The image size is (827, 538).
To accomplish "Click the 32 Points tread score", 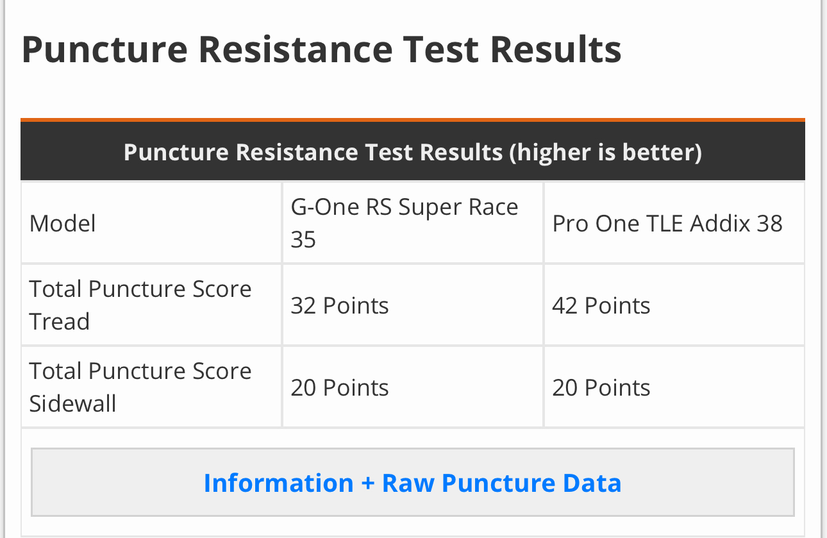I will [x=340, y=305].
